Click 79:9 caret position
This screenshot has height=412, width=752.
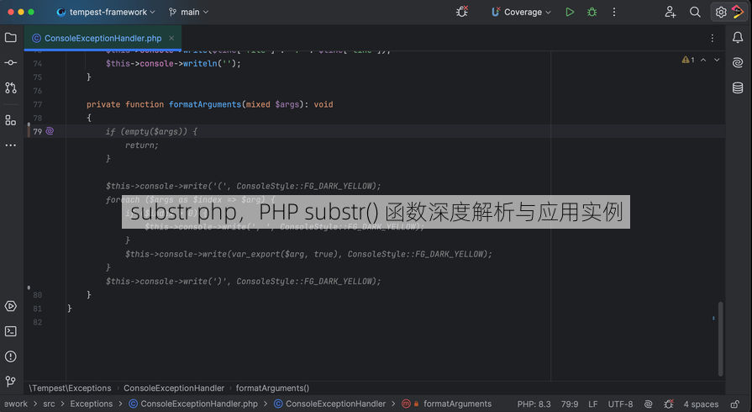[x=570, y=404]
